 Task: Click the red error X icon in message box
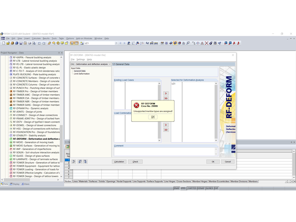[136, 105]
